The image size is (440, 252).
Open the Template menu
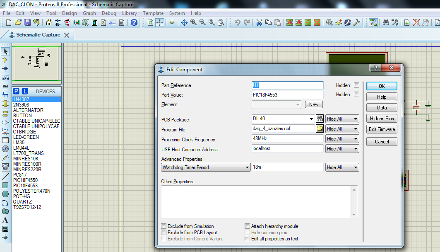click(153, 13)
